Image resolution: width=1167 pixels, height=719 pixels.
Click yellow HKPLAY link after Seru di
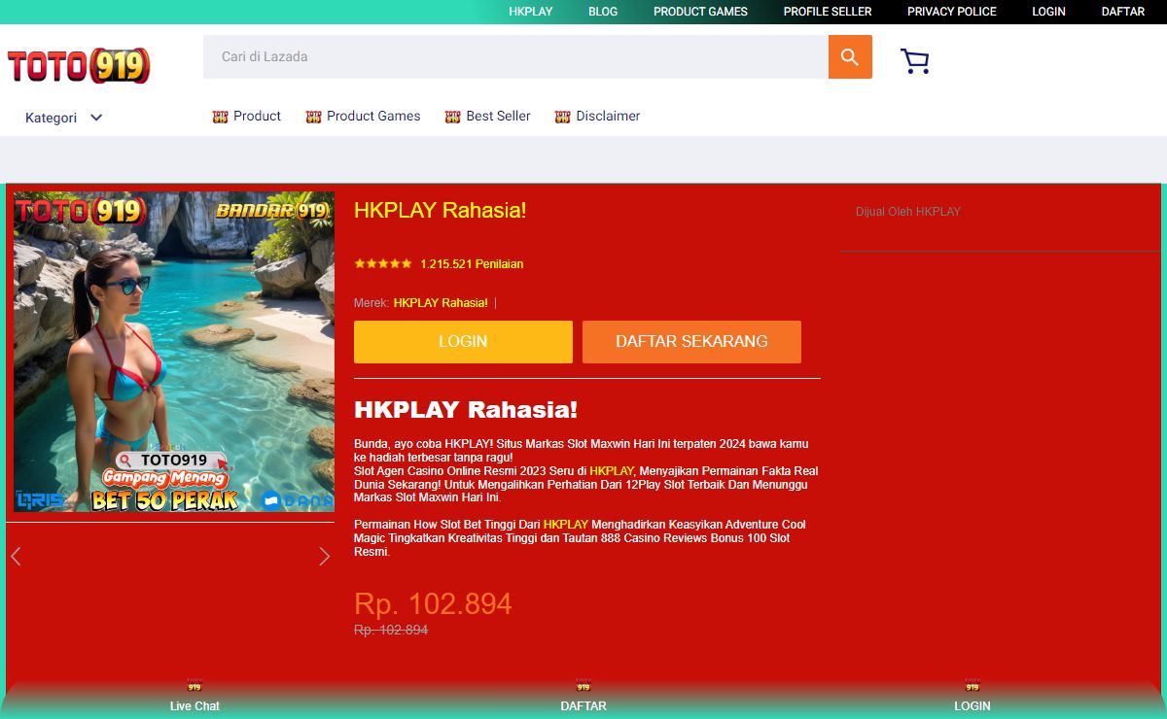coord(612,470)
